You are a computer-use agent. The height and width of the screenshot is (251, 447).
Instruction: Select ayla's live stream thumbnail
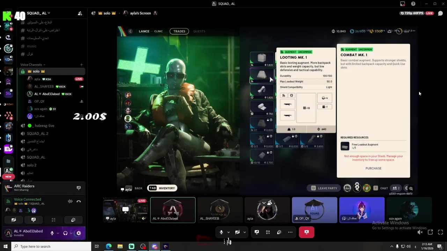(125, 210)
